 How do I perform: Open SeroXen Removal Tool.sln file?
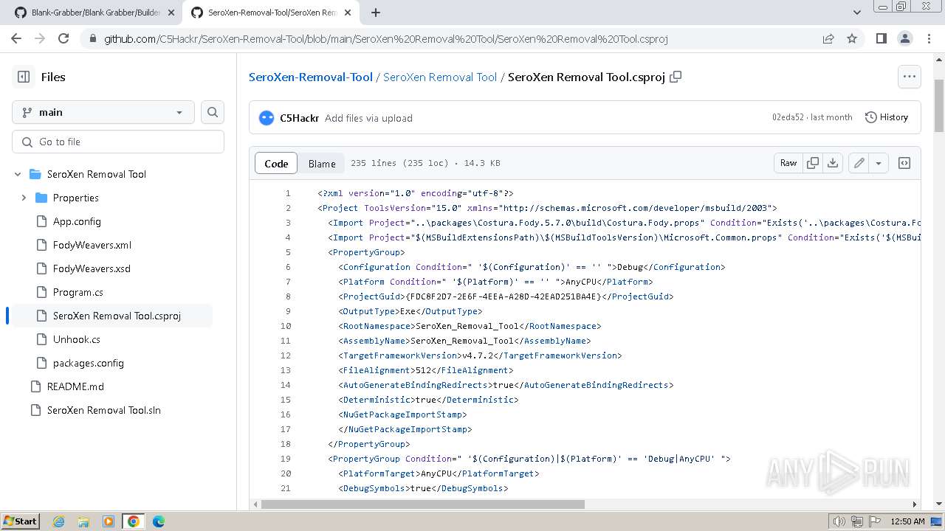104,410
